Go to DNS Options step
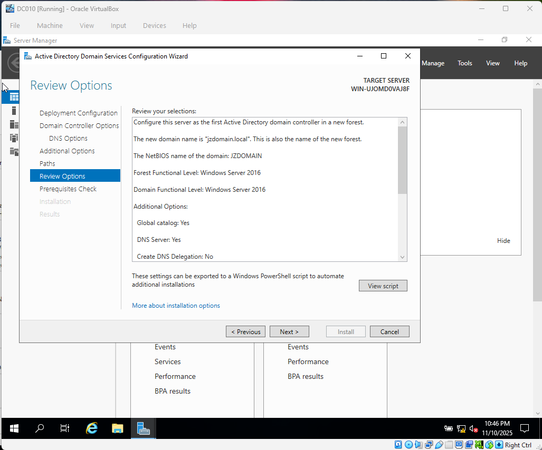The width and height of the screenshot is (542, 450). 68,138
